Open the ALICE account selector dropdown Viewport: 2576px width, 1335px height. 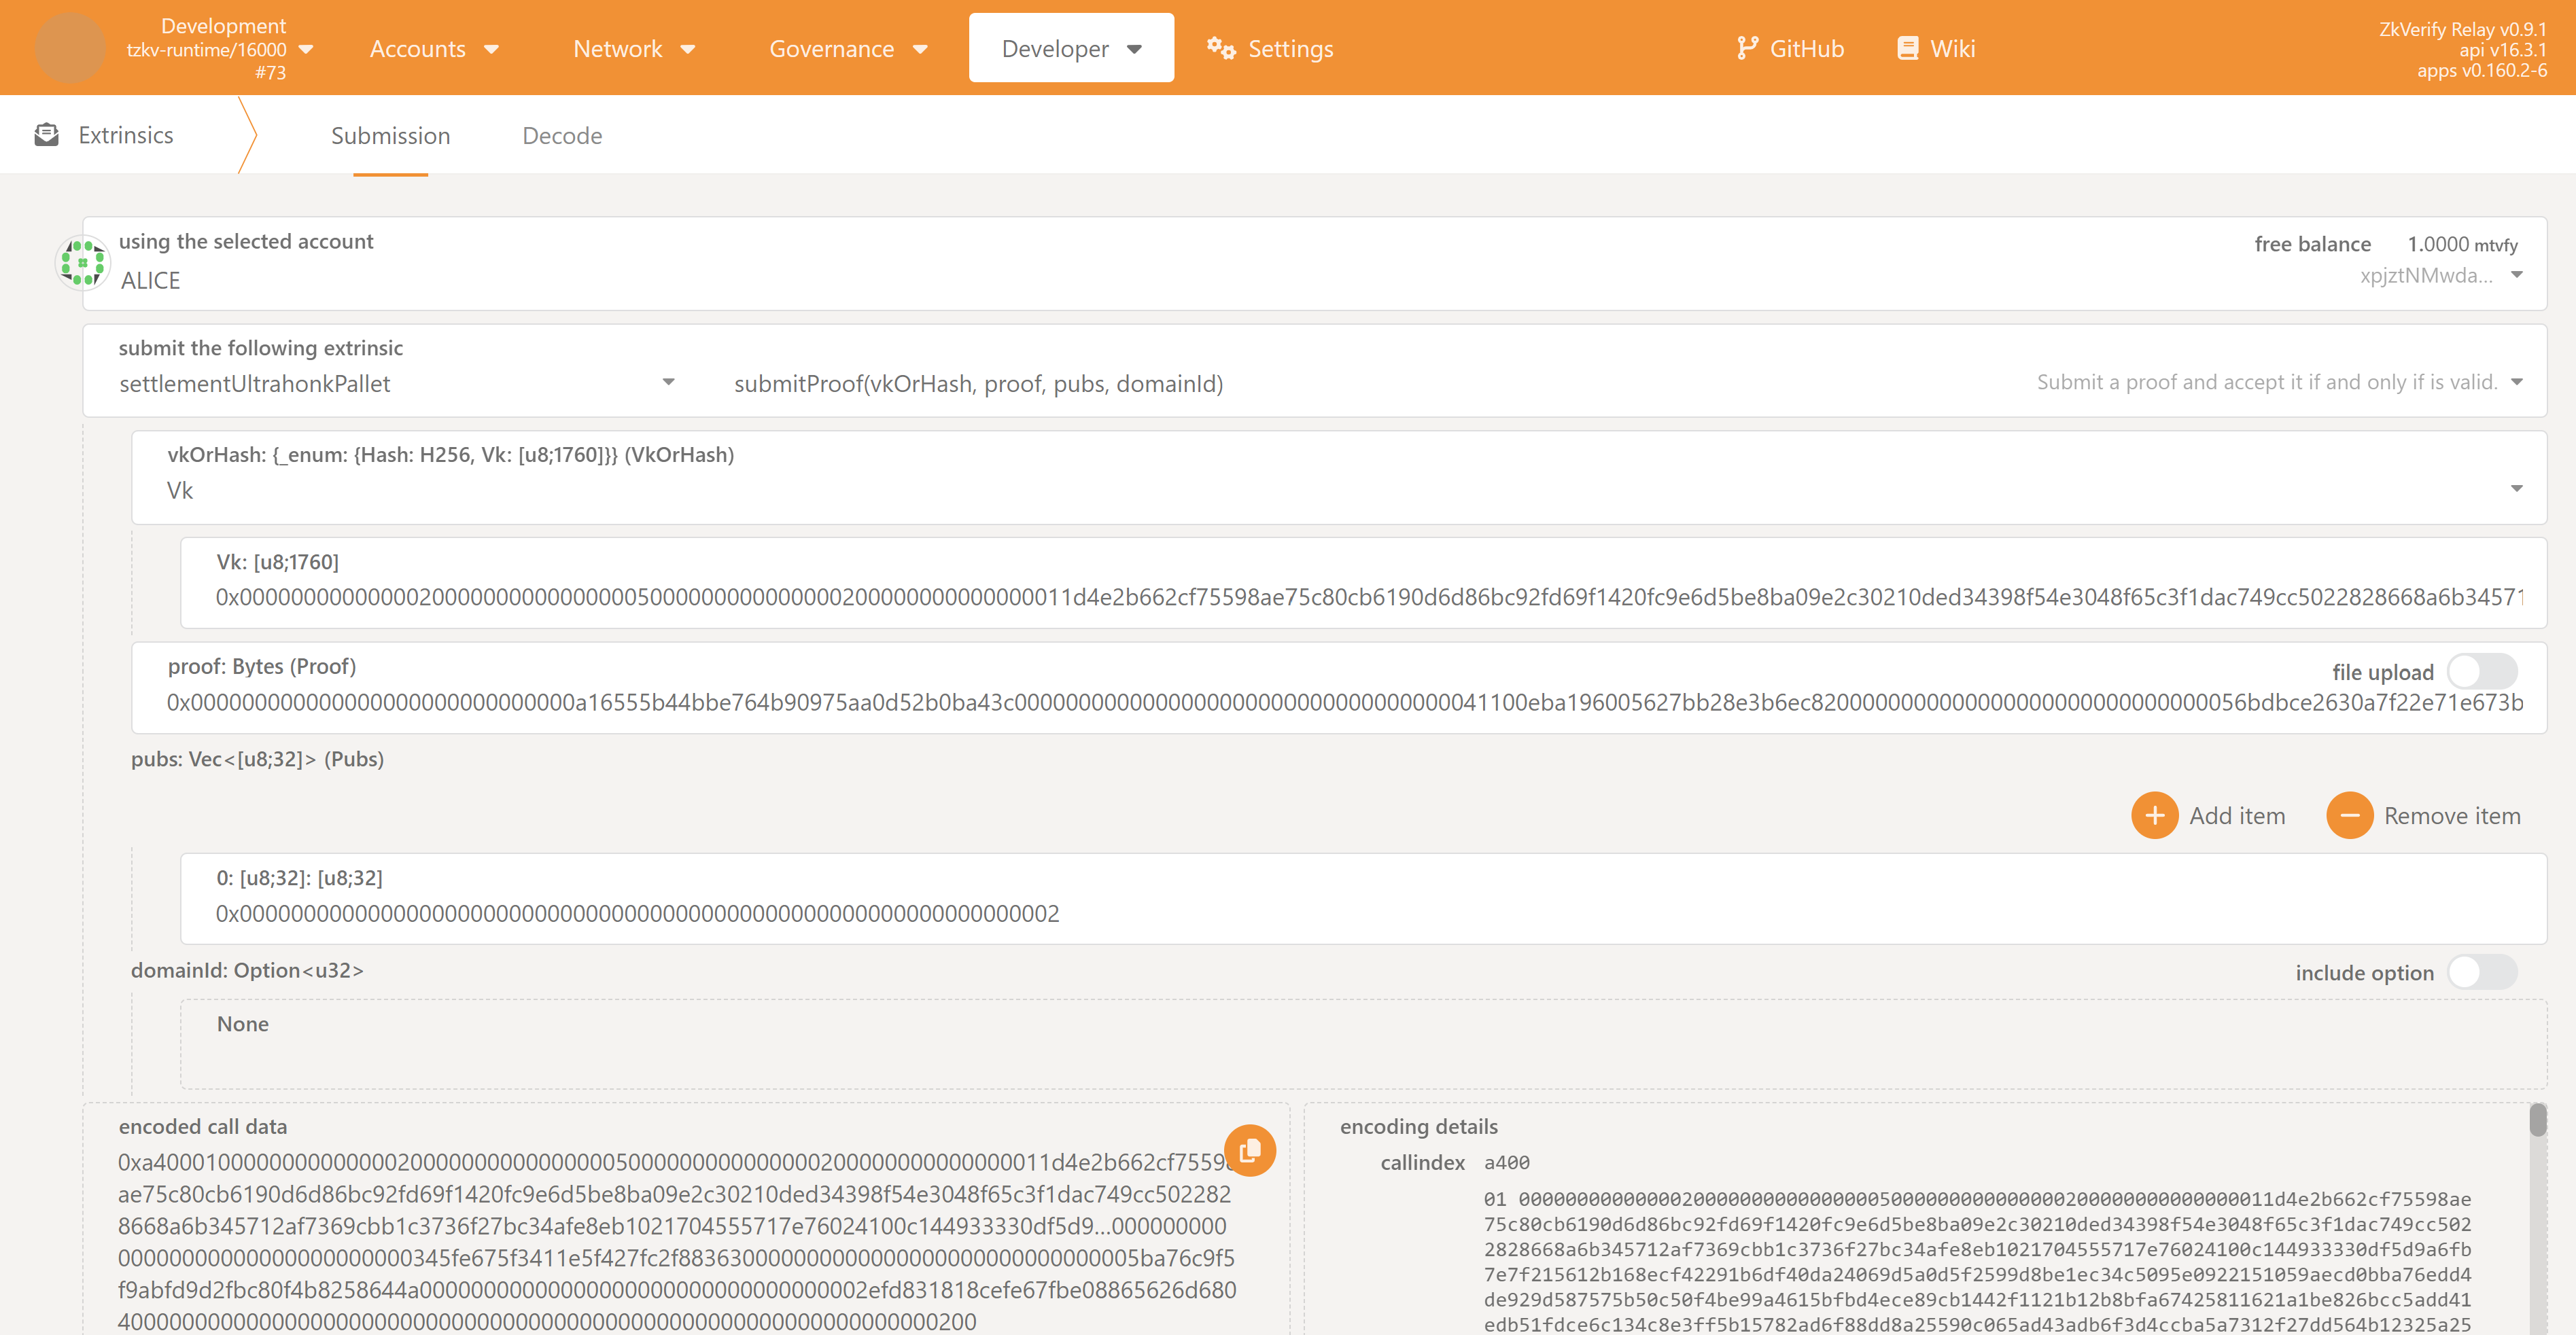pyautogui.click(x=2516, y=274)
